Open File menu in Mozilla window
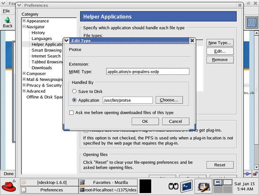This screenshot has width=259, height=195. tap(6, 11)
